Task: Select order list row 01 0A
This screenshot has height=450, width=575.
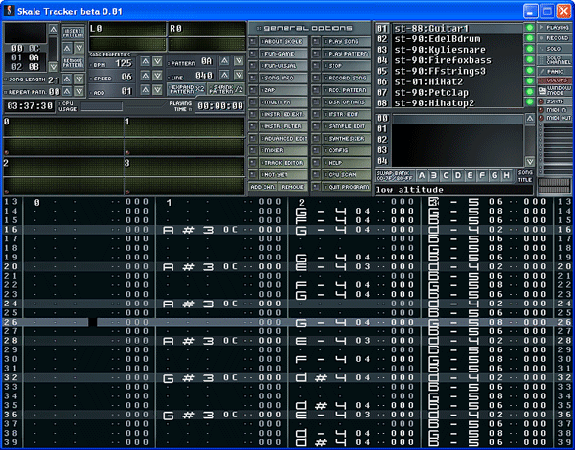Action: point(25,57)
